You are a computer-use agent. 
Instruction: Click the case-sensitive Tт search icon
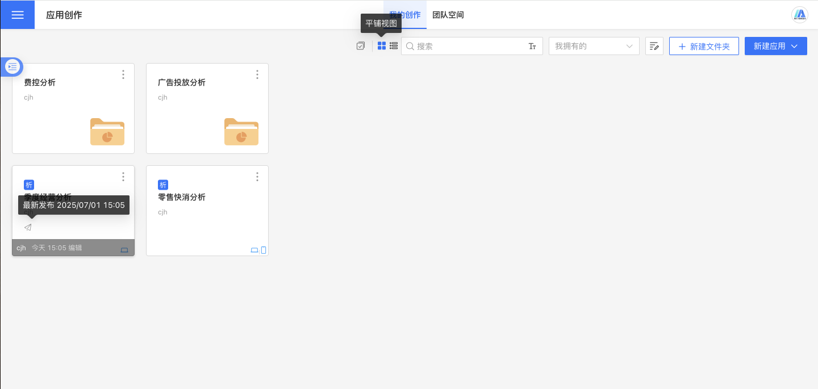(532, 47)
